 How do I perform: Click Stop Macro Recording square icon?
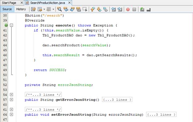point(134,9)
